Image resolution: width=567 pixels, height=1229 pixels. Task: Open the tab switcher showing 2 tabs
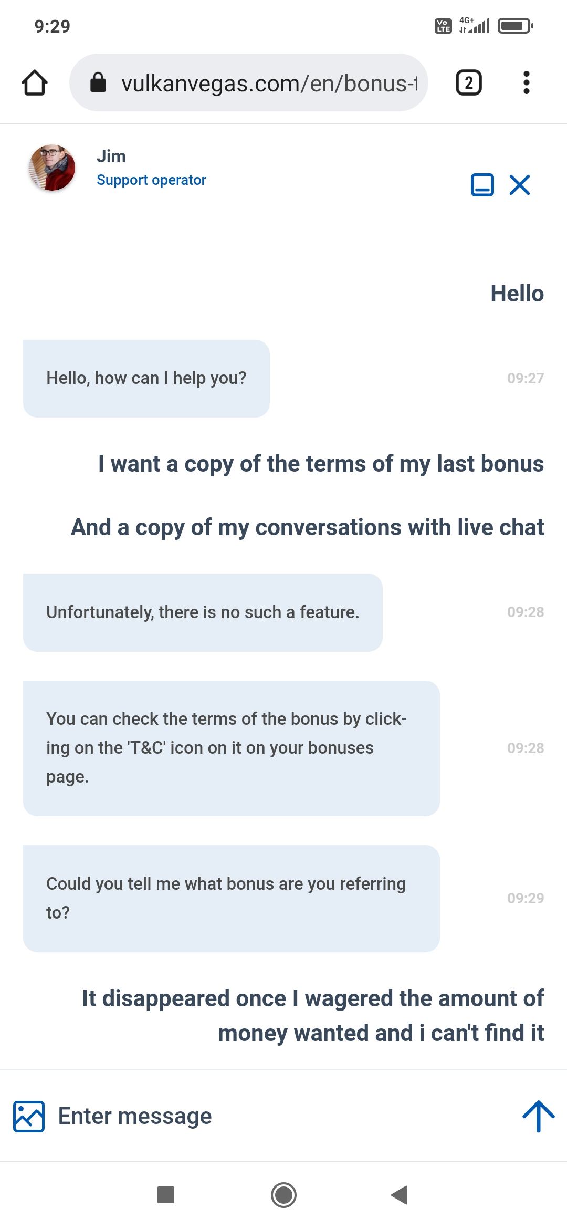click(468, 83)
